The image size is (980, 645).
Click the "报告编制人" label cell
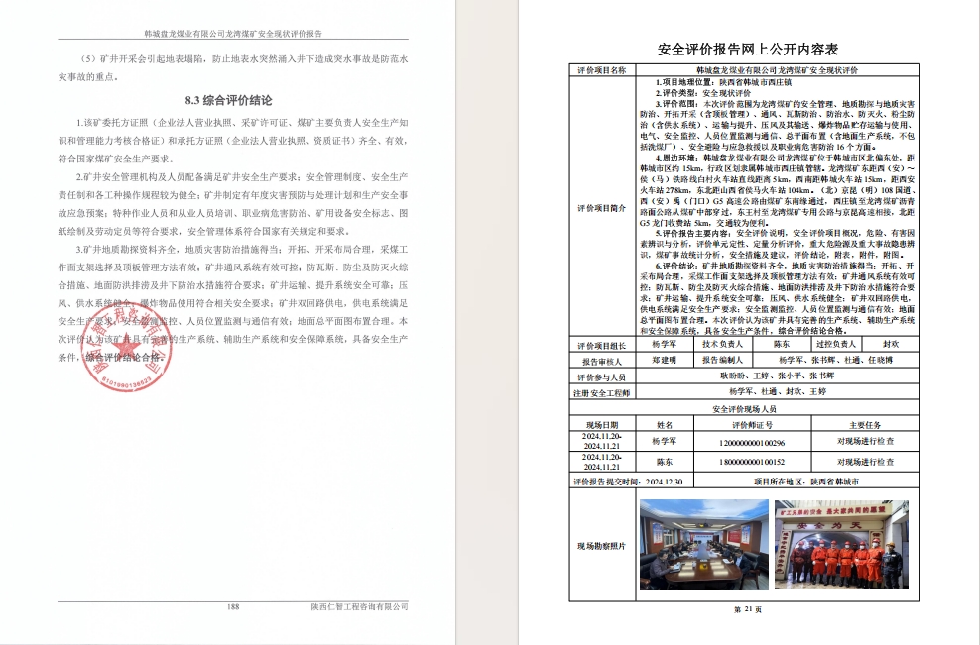click(x=722, y=361)
